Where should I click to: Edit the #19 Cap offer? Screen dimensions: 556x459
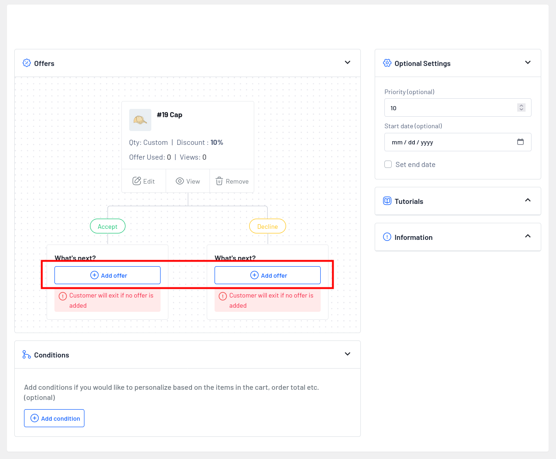coord(143,181)
